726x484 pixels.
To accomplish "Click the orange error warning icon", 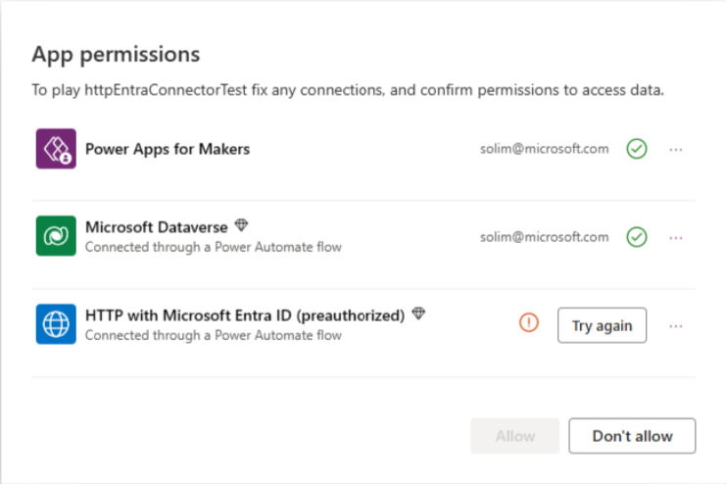I will pyautogui.click(x=529, y=322).
